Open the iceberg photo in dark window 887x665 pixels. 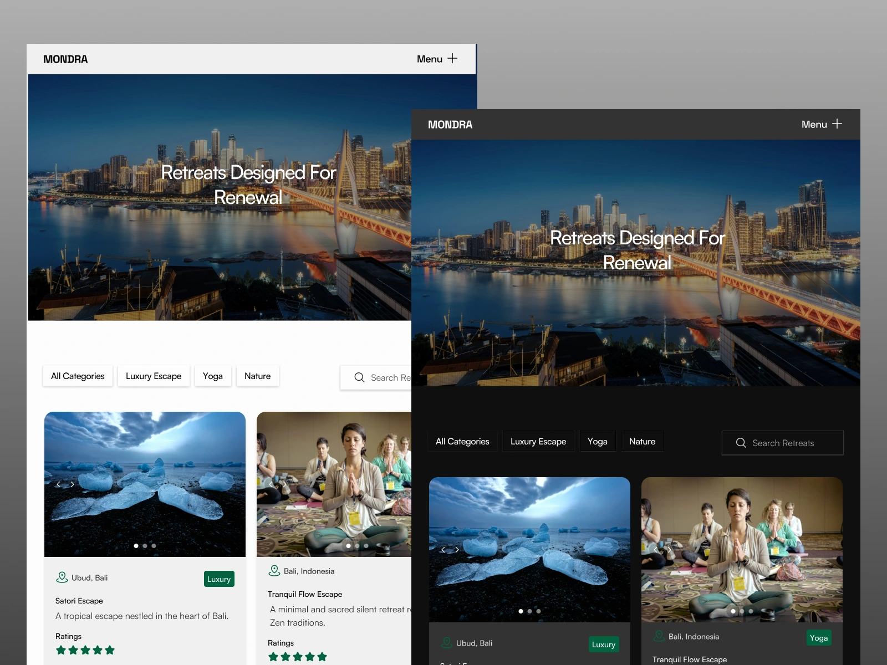pyautogui.click(x=529, y=549)
